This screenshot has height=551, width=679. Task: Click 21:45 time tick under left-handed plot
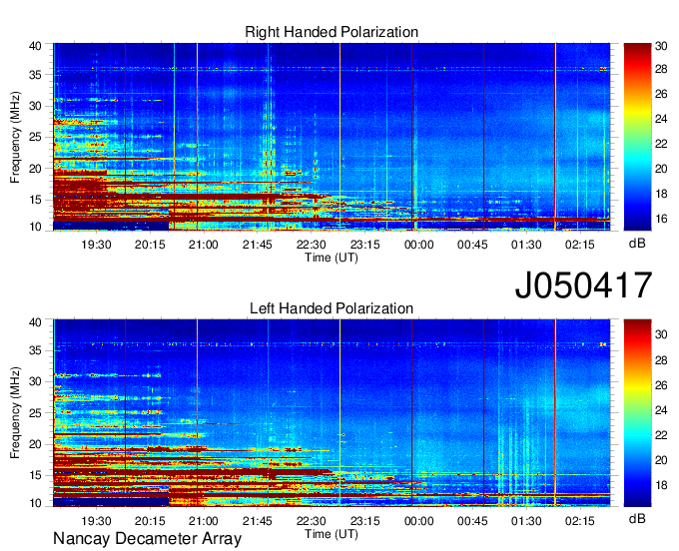(x=258, y=521)
